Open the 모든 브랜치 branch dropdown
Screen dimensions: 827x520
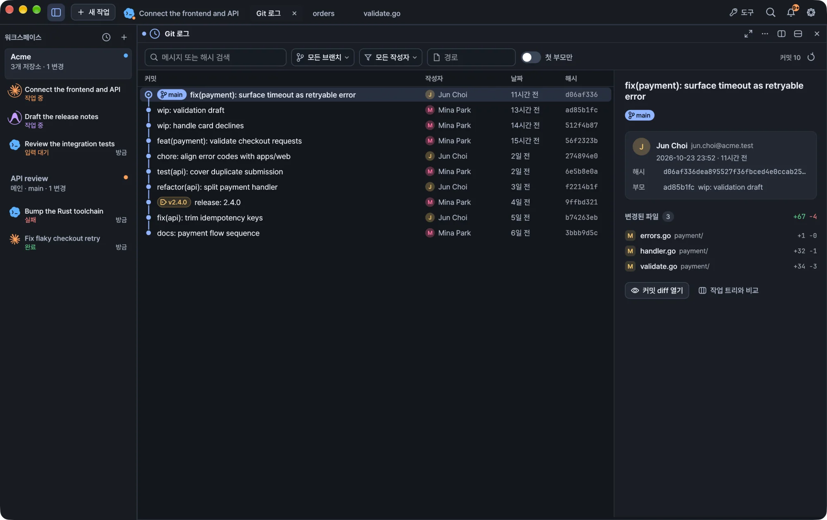tap(323, 57)
